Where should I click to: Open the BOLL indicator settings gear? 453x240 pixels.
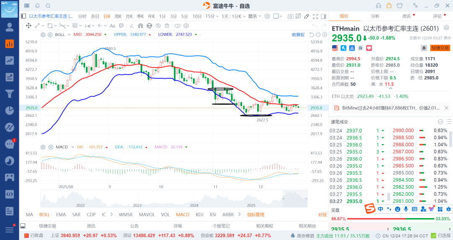[43, 35]
